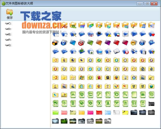Open drive E: in the tree
This screenshot has height=129, width=161.
[x=8, y=34]
